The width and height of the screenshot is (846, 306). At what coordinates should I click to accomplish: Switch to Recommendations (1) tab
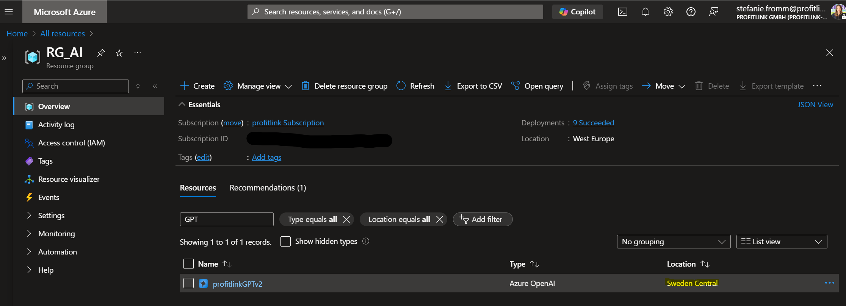(268, 188)
